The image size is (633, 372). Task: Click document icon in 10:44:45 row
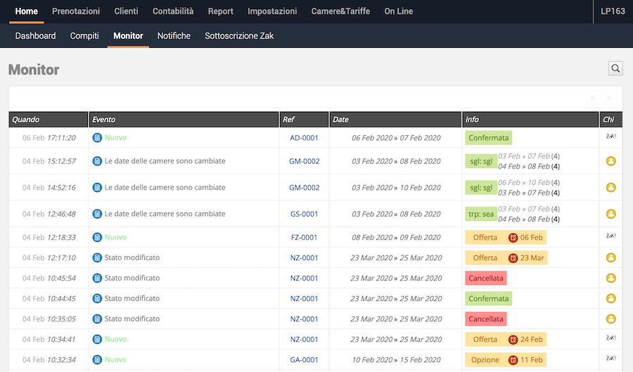[x=97, y=299]
